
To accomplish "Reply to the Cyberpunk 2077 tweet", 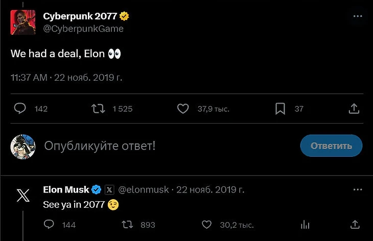I will click(20, 109).
